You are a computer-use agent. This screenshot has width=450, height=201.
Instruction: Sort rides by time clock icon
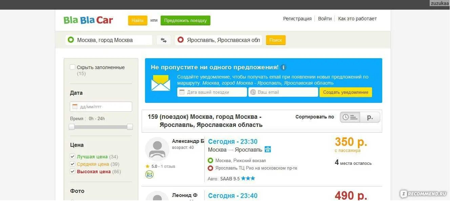(x=350, y=117)
